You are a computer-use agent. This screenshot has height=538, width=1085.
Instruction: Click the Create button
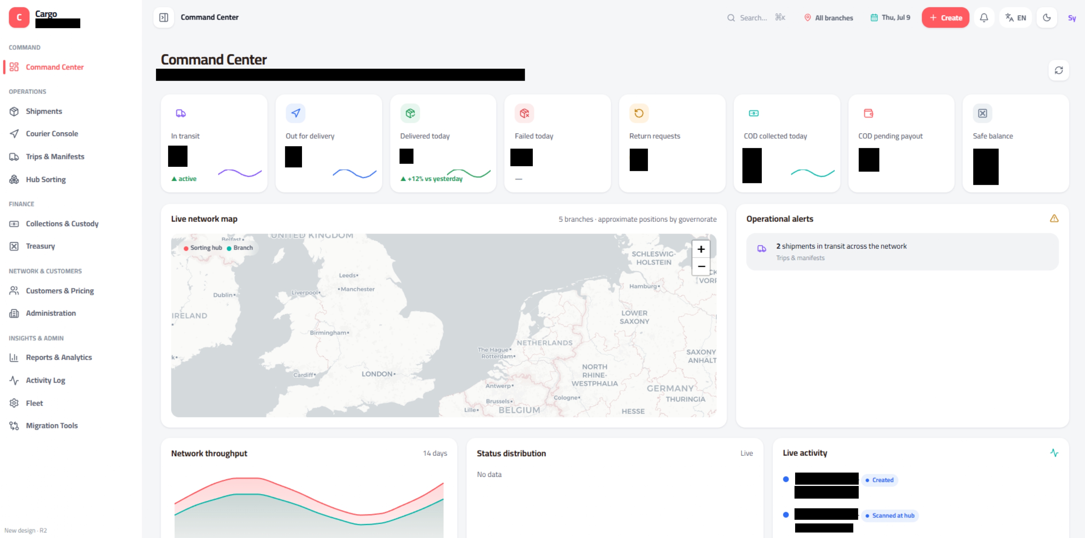click(945, 18)
